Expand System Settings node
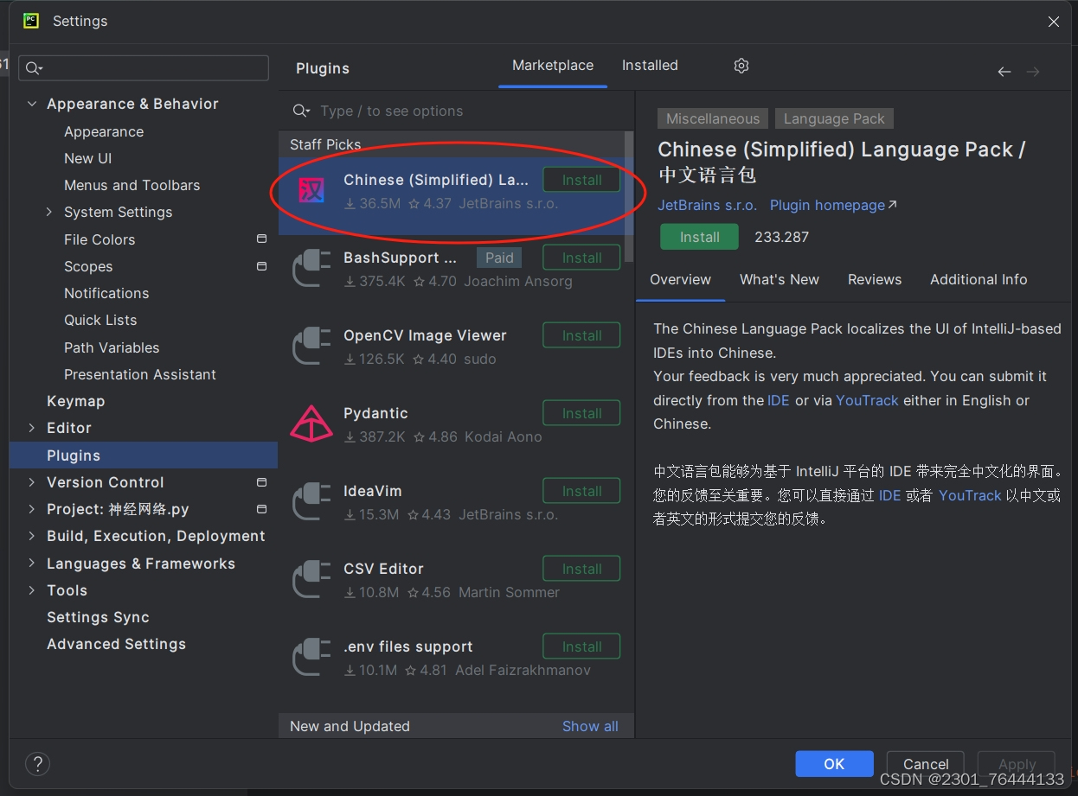This screenshot has width=1078, height=796. (49, 212)
